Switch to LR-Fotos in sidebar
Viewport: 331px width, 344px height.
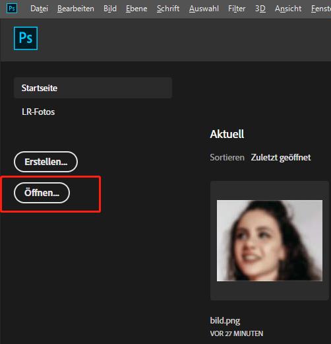(x=38, y=112)
